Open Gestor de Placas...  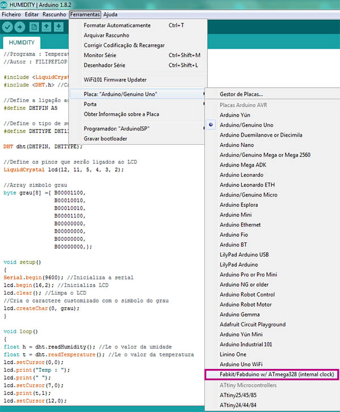click(272, 94)
